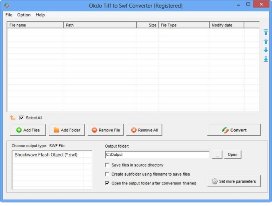Sort by the File Type column header
272x206 pixels.
click(x=184, y=25)
